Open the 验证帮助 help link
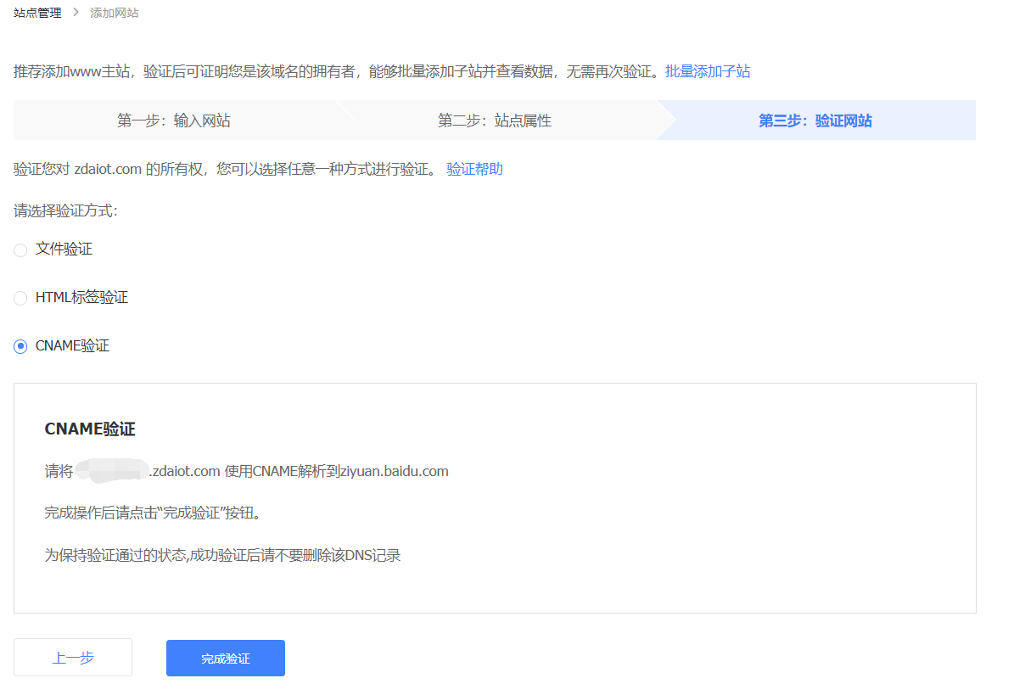The width and height of the screenshot is (1014, 684). pyautogui.click(x=474, y=169)
